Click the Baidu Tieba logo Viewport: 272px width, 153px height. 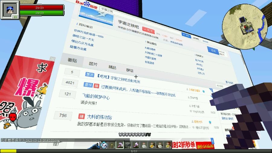86,5
